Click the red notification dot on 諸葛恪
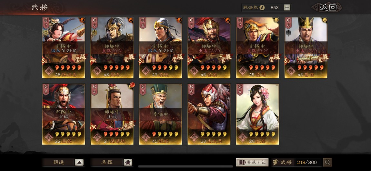371x171 pixels. coord(132,85)
